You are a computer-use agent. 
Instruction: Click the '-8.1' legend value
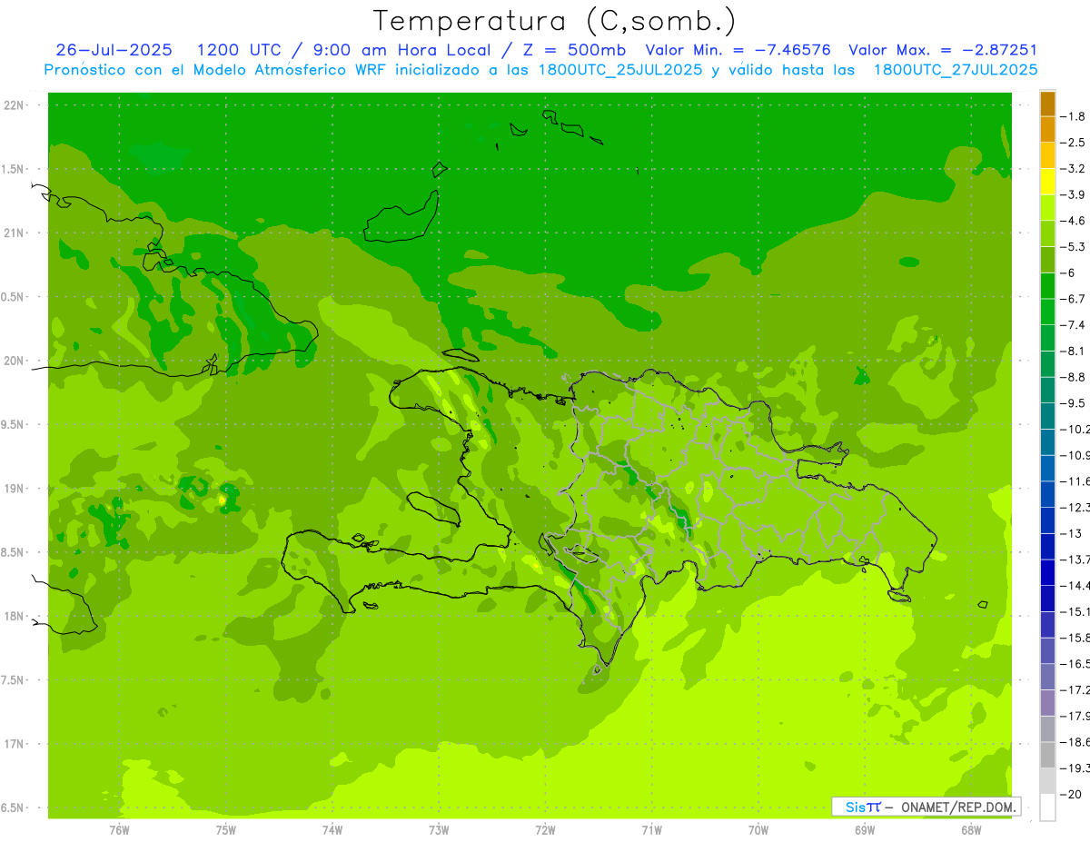pos(1075,351)
